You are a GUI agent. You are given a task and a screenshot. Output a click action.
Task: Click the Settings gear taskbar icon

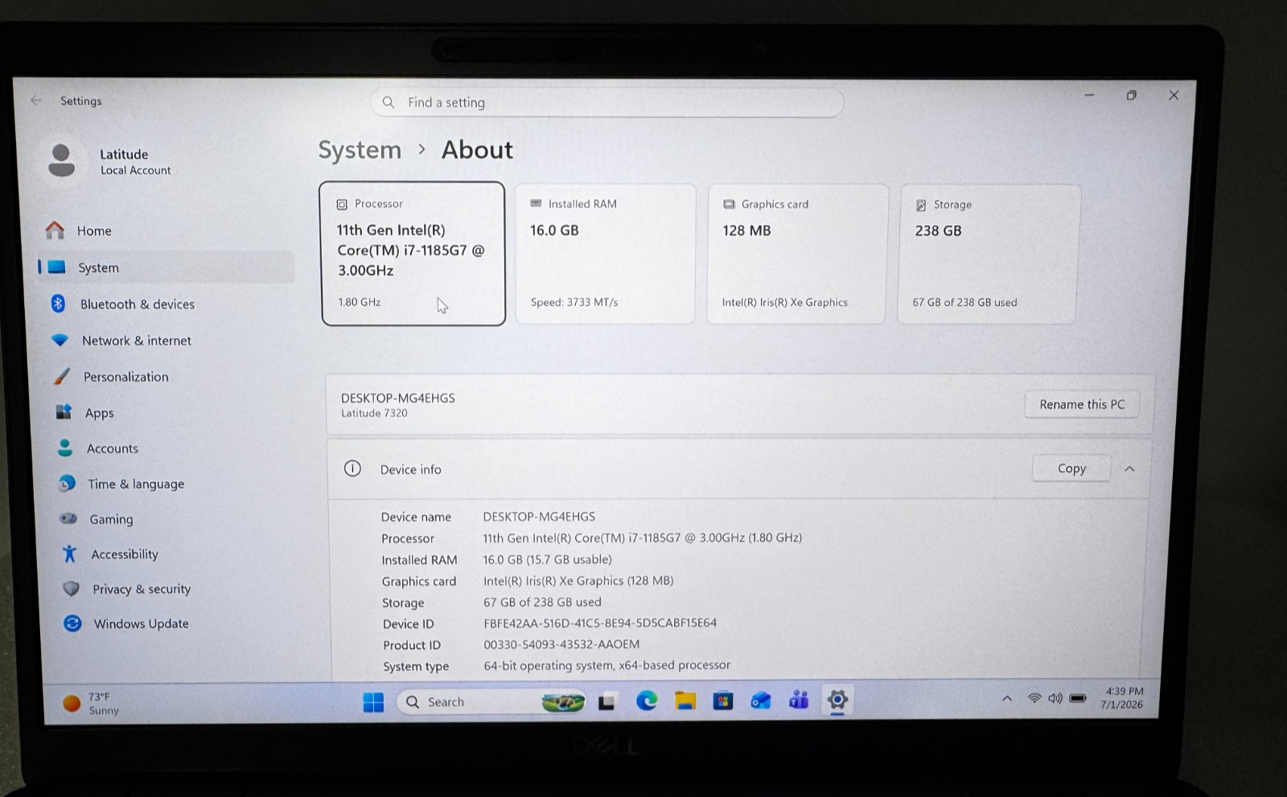837,700
